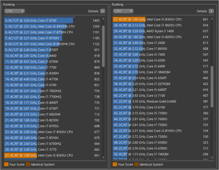Click the scroll up arrow in the right ranking list
Image resolution: width=219 pixels, height=170 pixels.
click(212, 18)
